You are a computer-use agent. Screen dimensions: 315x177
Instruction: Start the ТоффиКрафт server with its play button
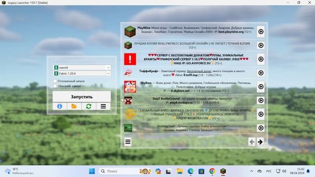[x=260, y=73]
